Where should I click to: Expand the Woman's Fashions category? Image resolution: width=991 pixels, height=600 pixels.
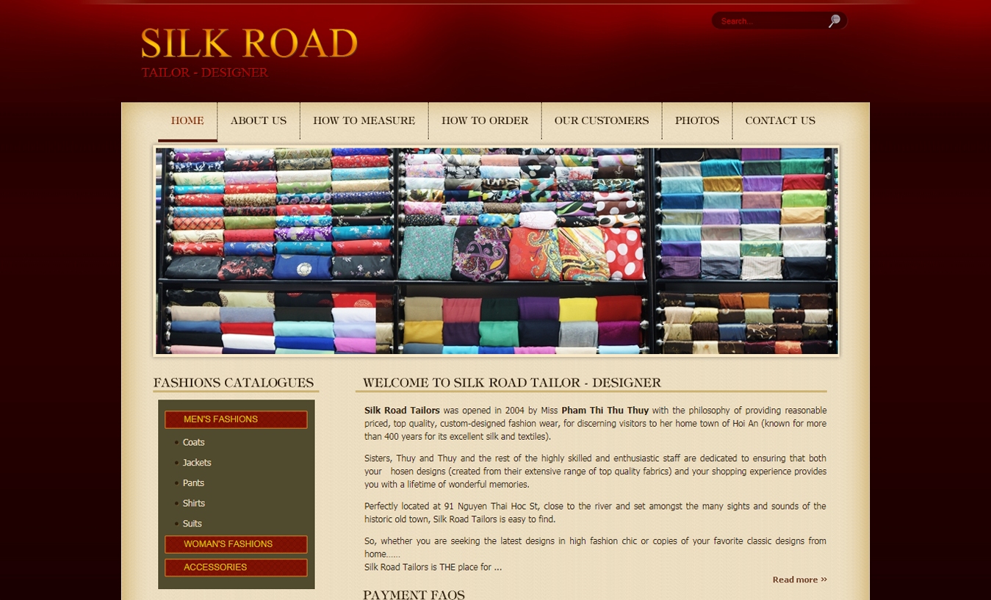(236, 544)
